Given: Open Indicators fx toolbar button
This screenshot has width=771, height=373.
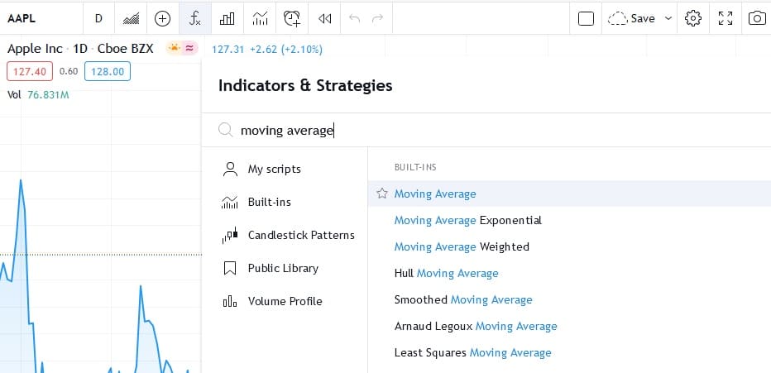Looking at the screenshot, I should [x=195, y=18].
